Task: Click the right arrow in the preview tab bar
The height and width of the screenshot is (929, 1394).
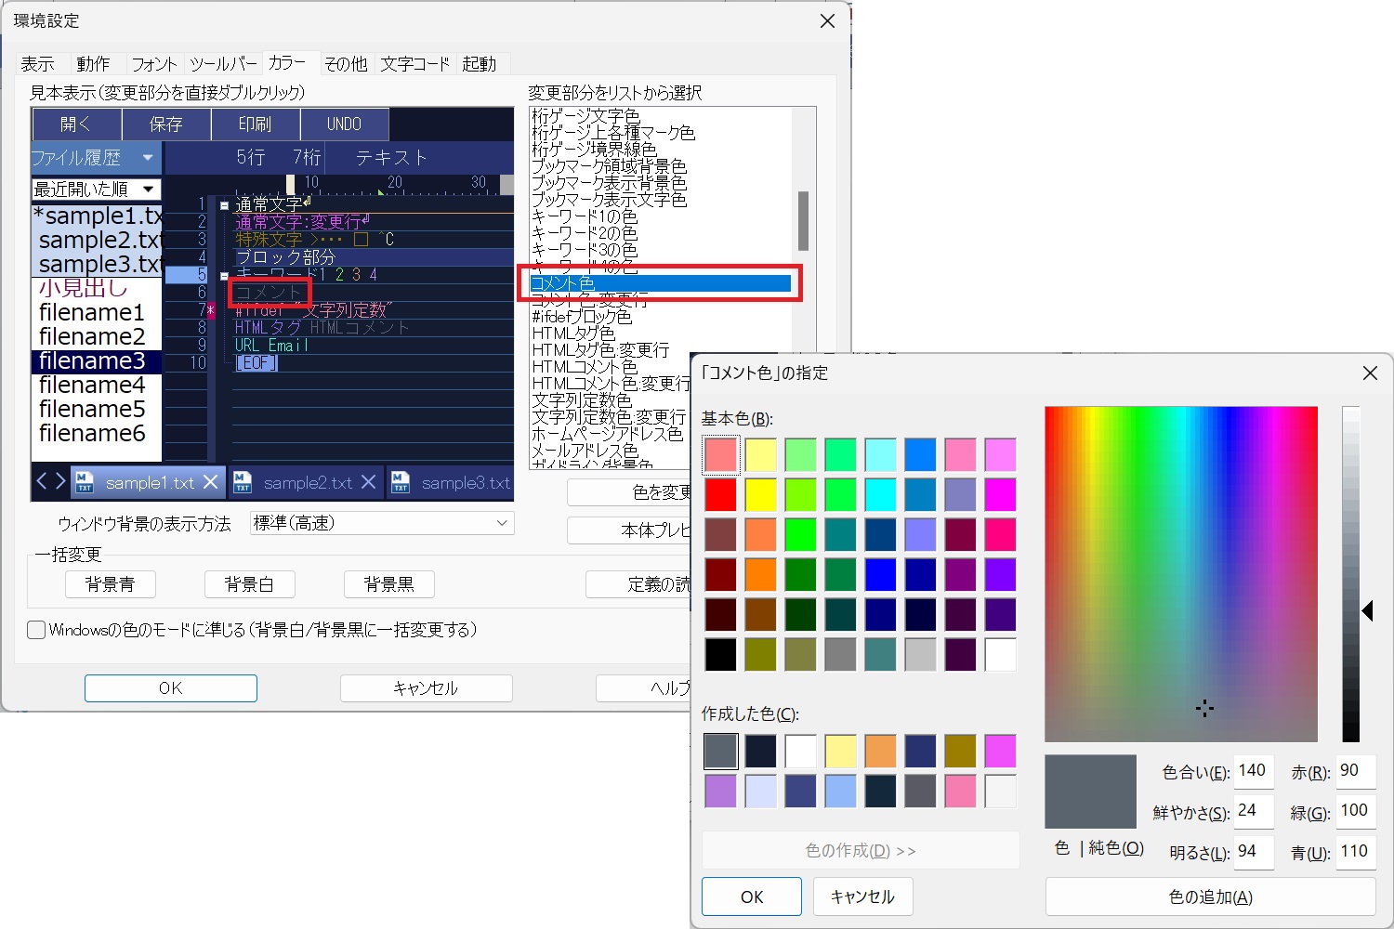Action: 59,481
